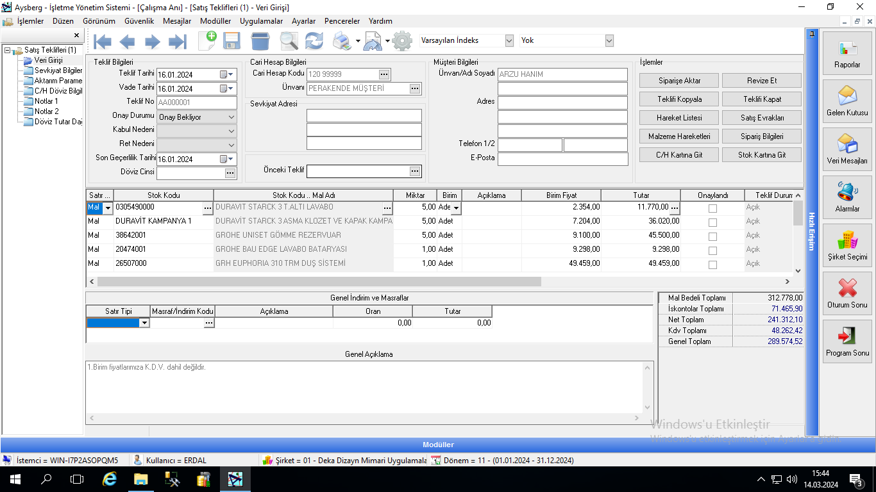Viewport: 876px width, 492px height.
Task: Check Onaylandı box for GROHE UNISET GÖMME REZERVUAR
Action: point(712,236)
